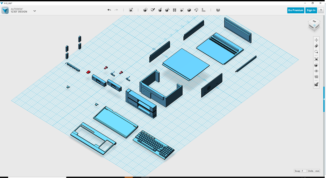Open the Measure tool with L-shaped ruler
This screenshot has width=326, height=178.
[x=204, y=10]
